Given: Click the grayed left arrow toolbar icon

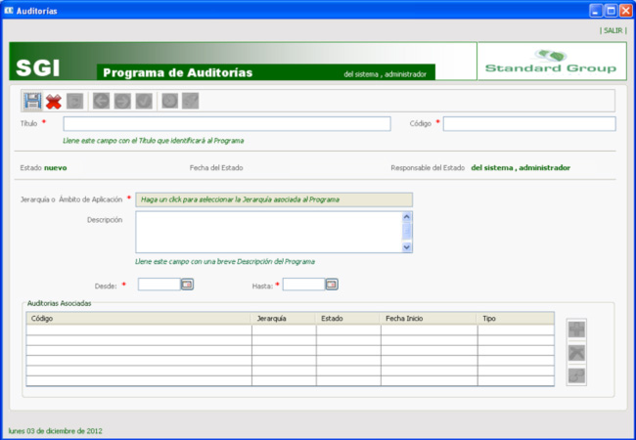Looking at the screenshot, I should pyautogui.click(x=101, y=101).
